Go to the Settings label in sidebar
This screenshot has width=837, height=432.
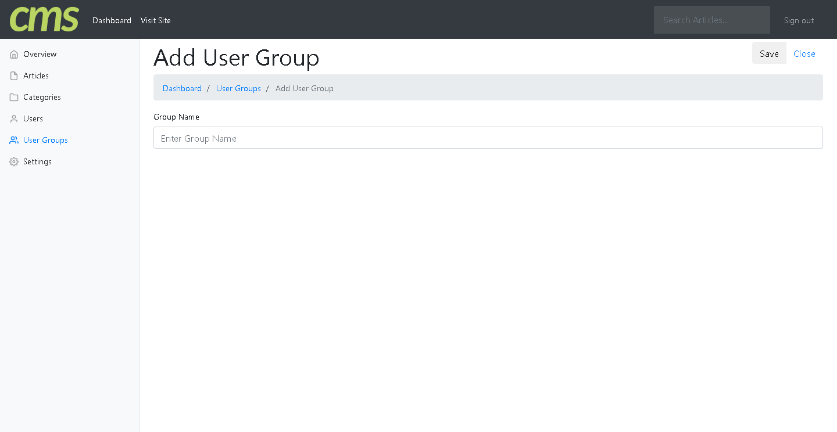pyautogui.click(x=37, y=161)
